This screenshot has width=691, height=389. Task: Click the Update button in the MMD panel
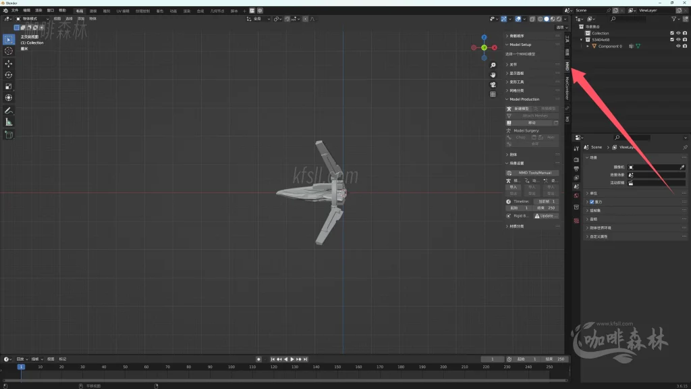pos(548,215)
